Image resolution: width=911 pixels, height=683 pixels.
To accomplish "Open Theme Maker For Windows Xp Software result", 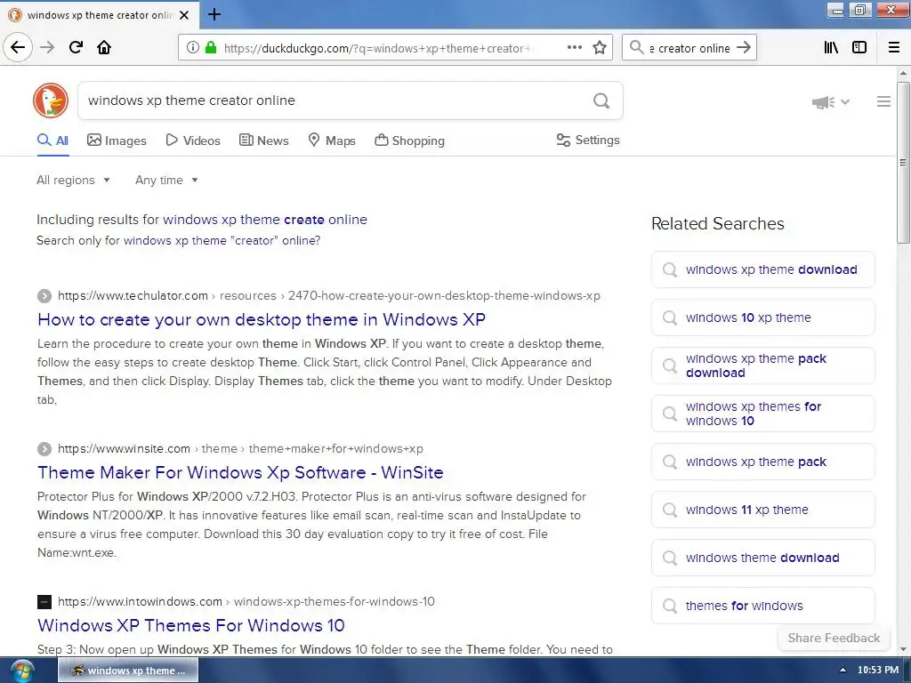I will pyautogui.click(x=240, y=472).
